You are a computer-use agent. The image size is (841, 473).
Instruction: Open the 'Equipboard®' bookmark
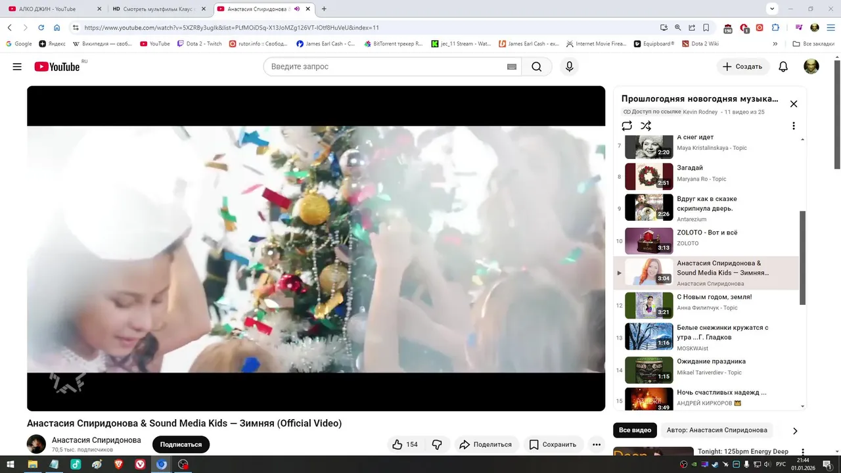[x=654, y=44]
